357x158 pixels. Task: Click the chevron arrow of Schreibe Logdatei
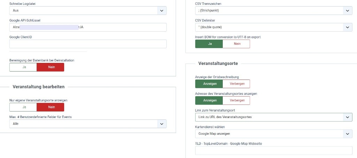[x=162, y=11]
